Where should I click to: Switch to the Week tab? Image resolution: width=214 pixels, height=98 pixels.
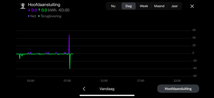[x=144, y=6]
